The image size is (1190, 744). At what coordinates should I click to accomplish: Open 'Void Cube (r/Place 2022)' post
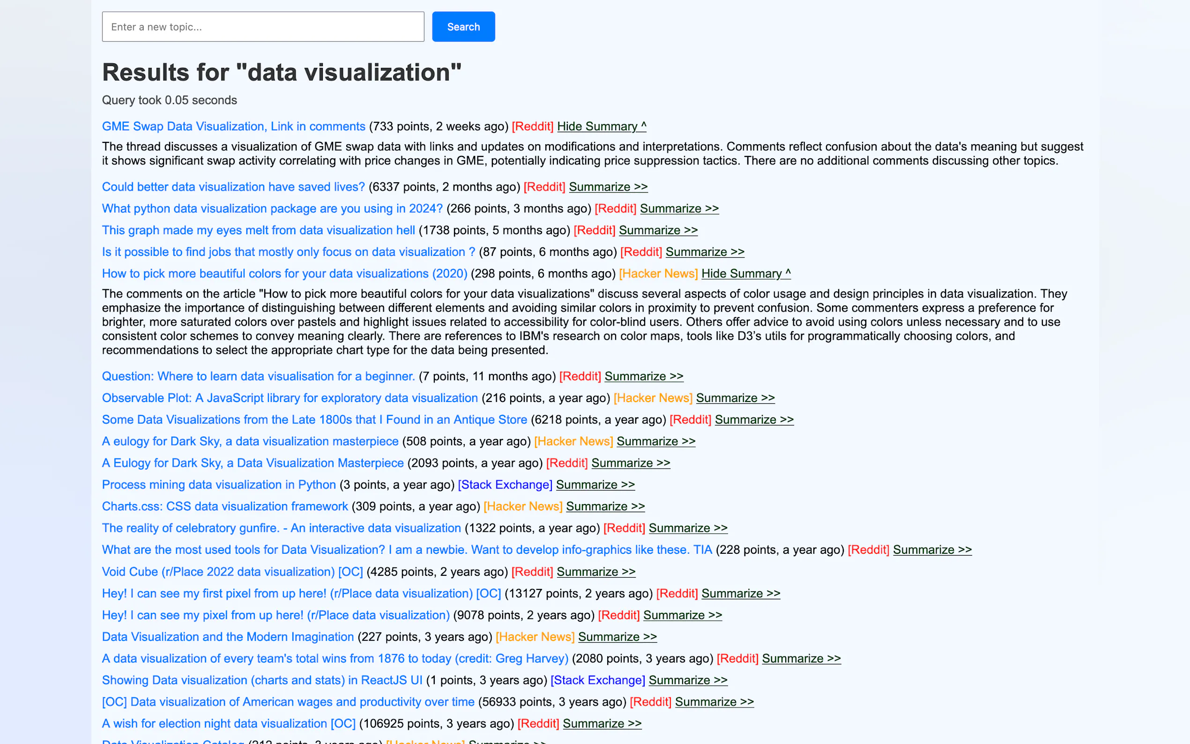[x=232, y=572]
